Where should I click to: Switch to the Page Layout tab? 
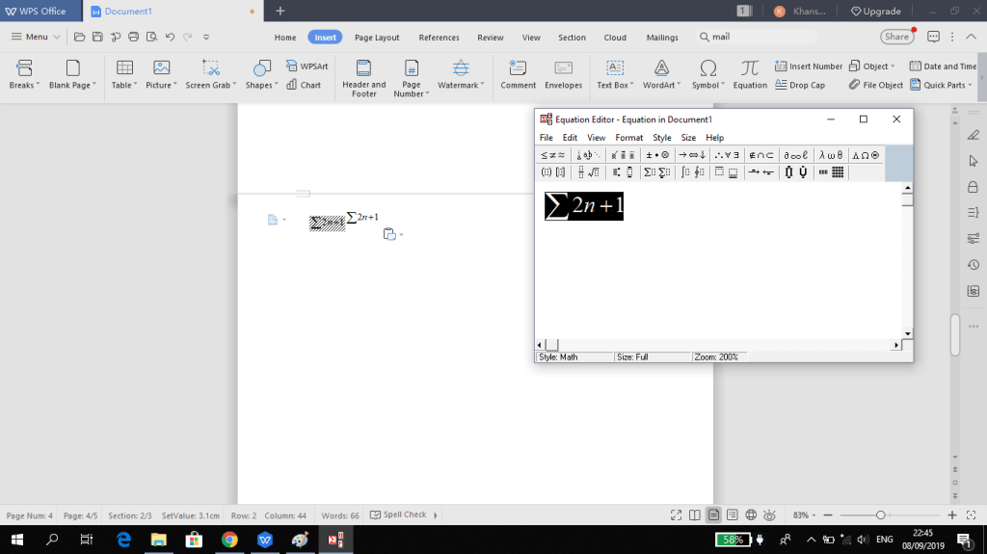pos(376,38)
